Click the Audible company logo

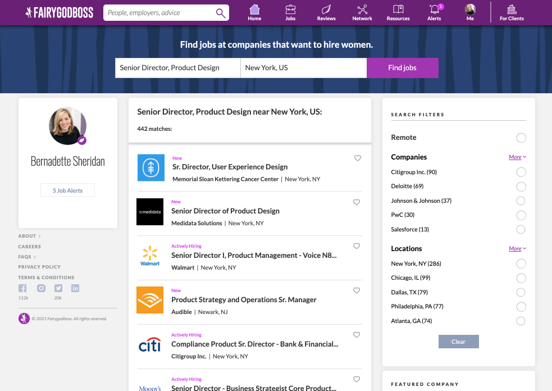click(150, 300)
